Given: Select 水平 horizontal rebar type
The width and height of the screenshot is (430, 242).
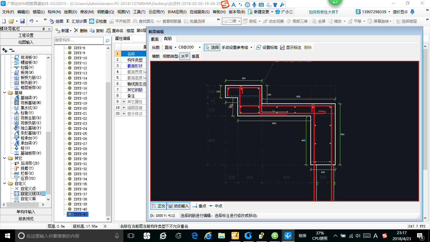Looking at the screenshot, I should coord(185,56).
